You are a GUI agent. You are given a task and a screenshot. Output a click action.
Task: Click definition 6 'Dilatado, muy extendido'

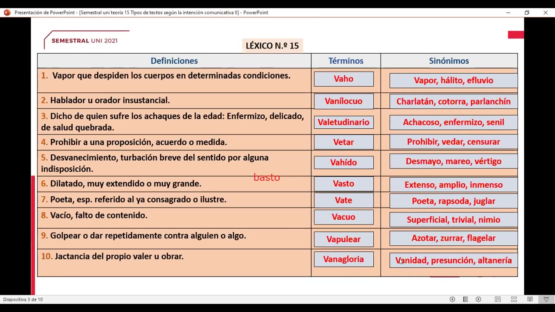(x=121, y=184)
